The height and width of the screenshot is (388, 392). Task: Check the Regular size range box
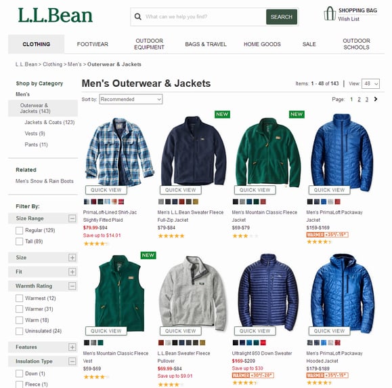pos(19,231)
